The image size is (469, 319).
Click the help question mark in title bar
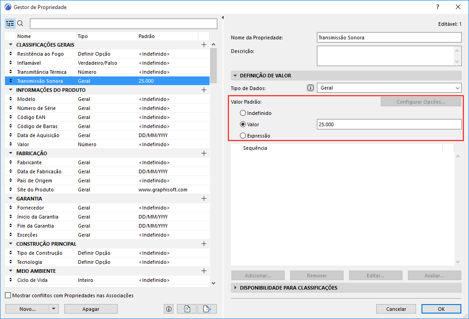(438, 7)
